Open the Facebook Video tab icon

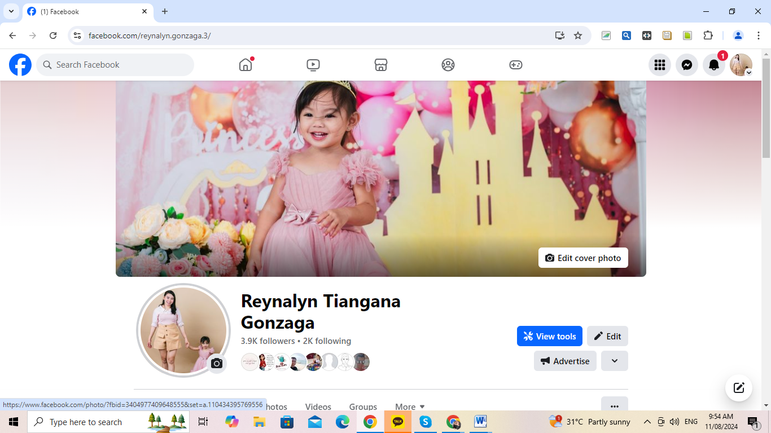313,65
